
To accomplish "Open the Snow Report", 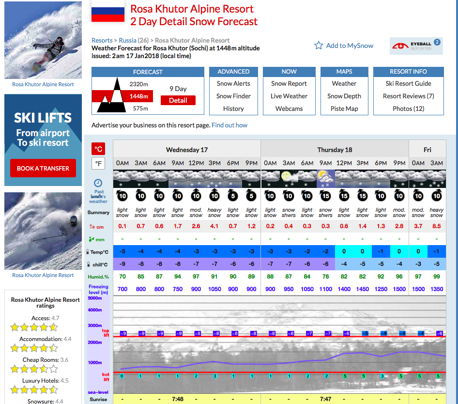I will pyautogui.click(x=289, y=84).
